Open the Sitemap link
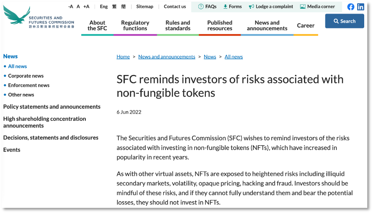373x214 pixels. click(x=145, y=7)
